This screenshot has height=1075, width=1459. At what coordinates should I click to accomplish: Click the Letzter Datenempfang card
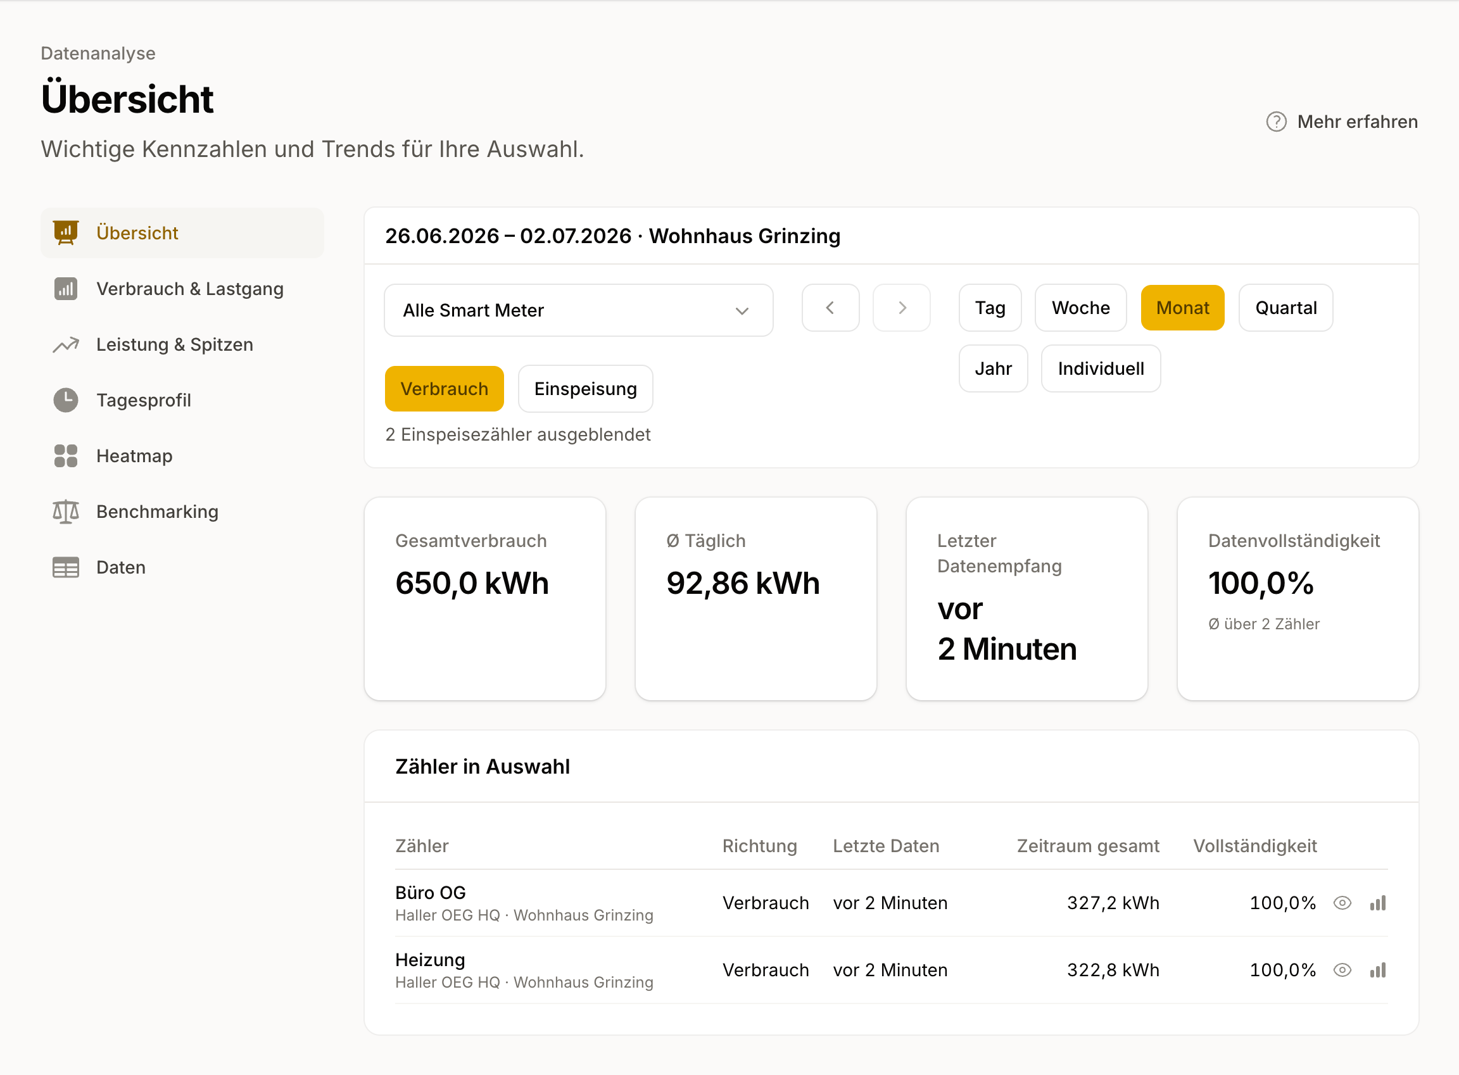pyautogui.click(x=1027, y=599)
